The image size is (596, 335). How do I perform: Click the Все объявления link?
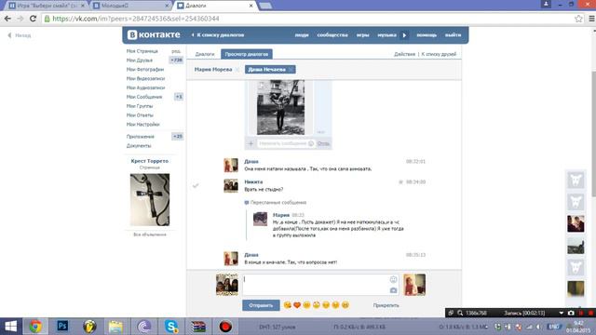[x=150, y=234]
